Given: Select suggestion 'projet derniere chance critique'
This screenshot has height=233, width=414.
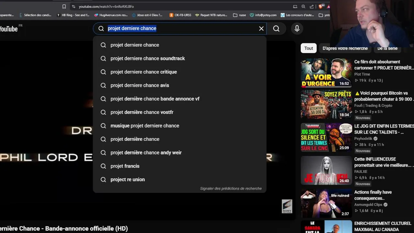Looking at the screenshot, I should click(180, 72).
